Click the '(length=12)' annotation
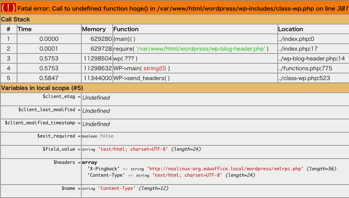This screenshot has width=349, height=198. (x=154, y=188)
